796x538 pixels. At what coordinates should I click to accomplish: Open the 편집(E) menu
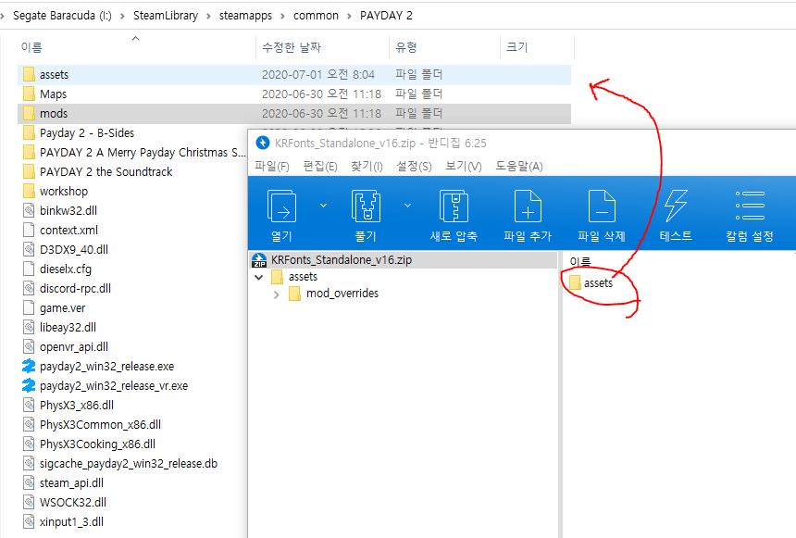click(320, 167)
